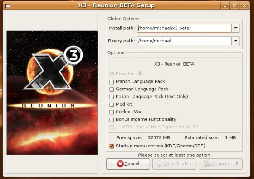Viewport: 254px width, 179px height.
Task: Click the Begin Install button
Action: pos(220,164)
